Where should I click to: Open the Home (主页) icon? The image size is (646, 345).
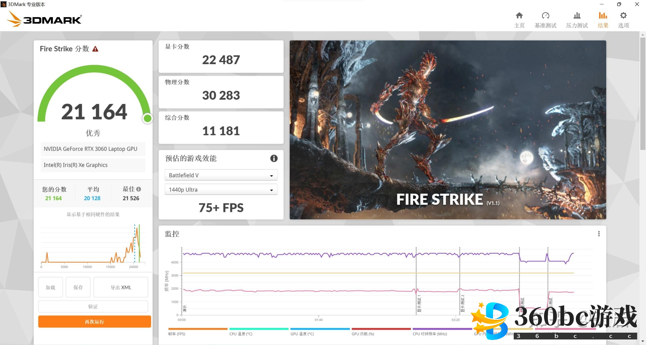519,16
